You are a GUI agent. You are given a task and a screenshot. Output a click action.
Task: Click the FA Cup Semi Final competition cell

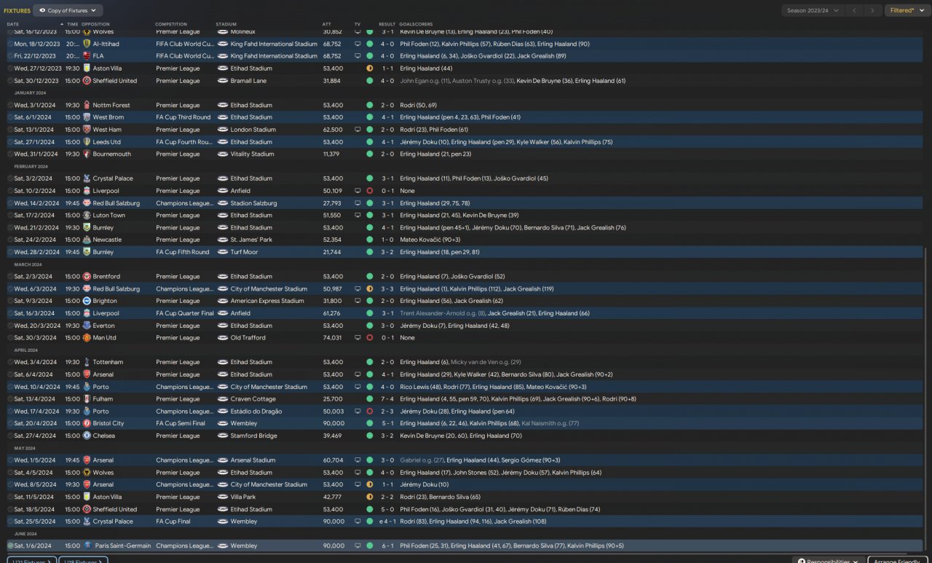[181, 423]
